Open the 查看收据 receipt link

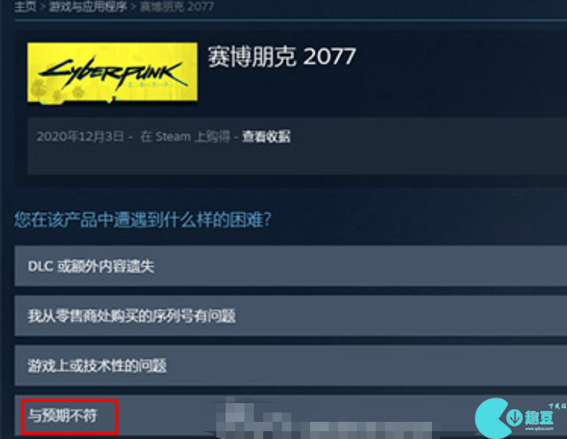pos(266,136)
